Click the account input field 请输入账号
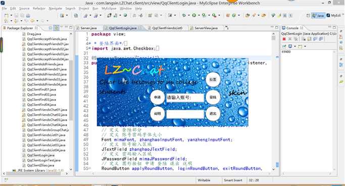 pos(185,97)
